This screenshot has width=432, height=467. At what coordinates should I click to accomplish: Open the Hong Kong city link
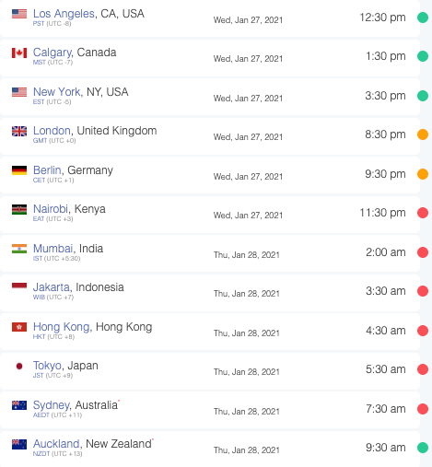(62, 327)
